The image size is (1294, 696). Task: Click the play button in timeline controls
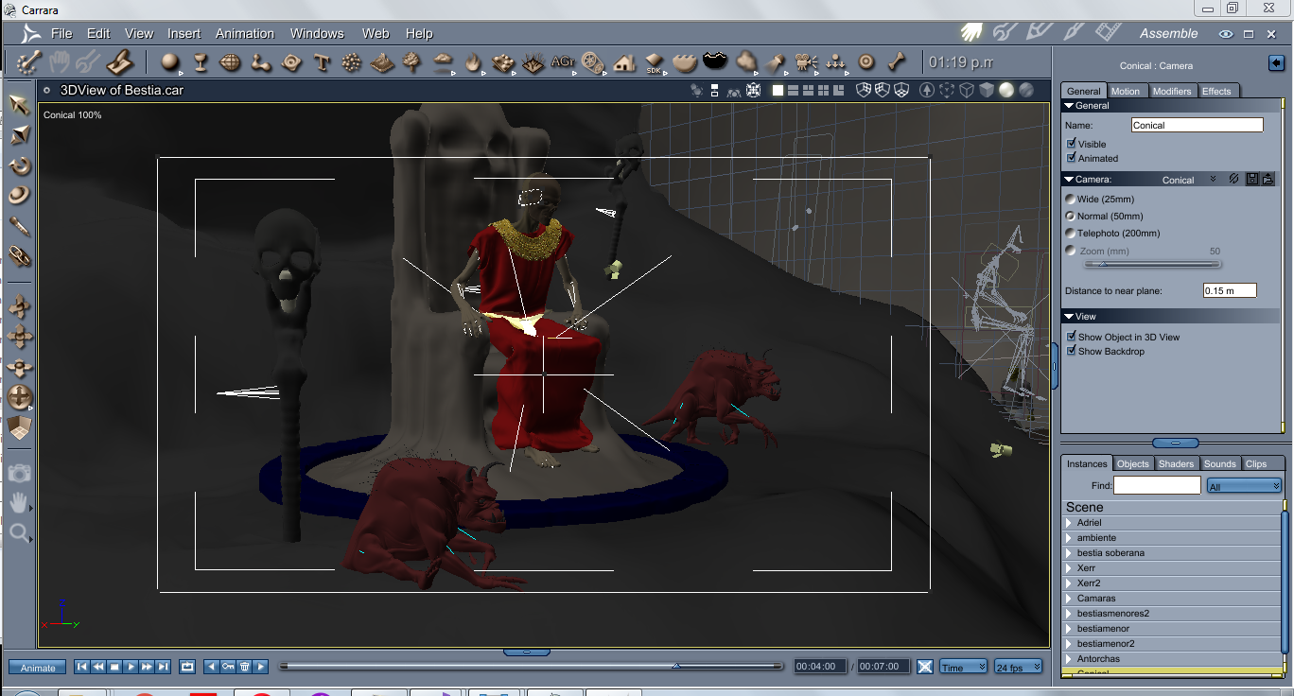coord(131,667)
